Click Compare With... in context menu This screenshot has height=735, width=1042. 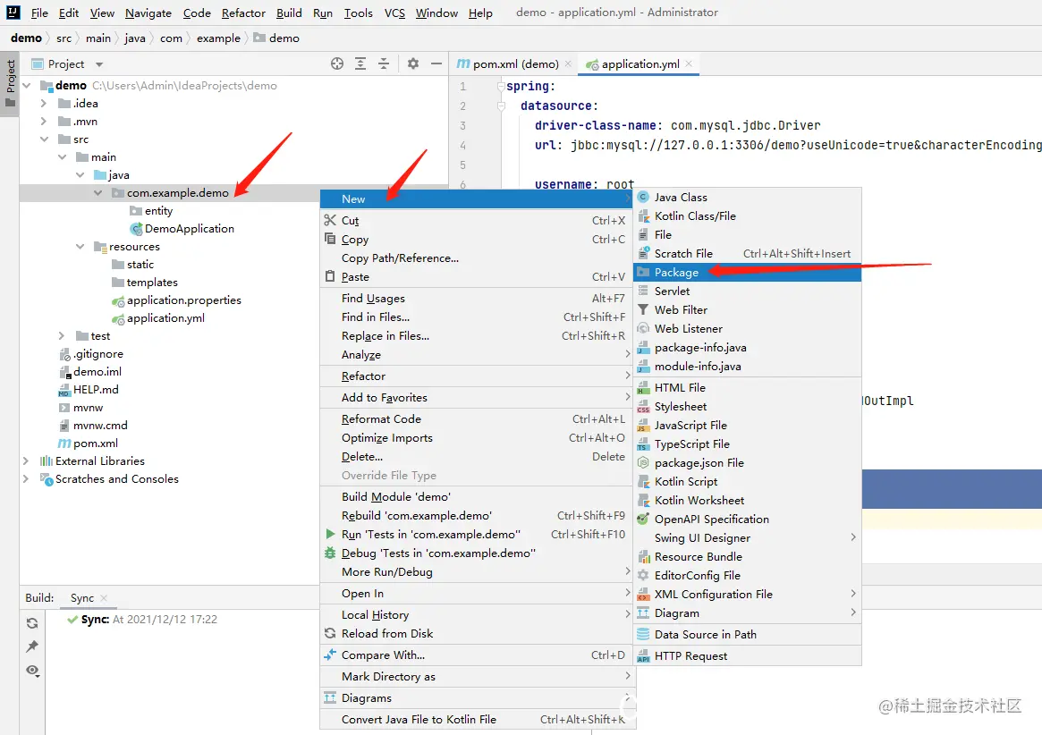coord(477,655)
